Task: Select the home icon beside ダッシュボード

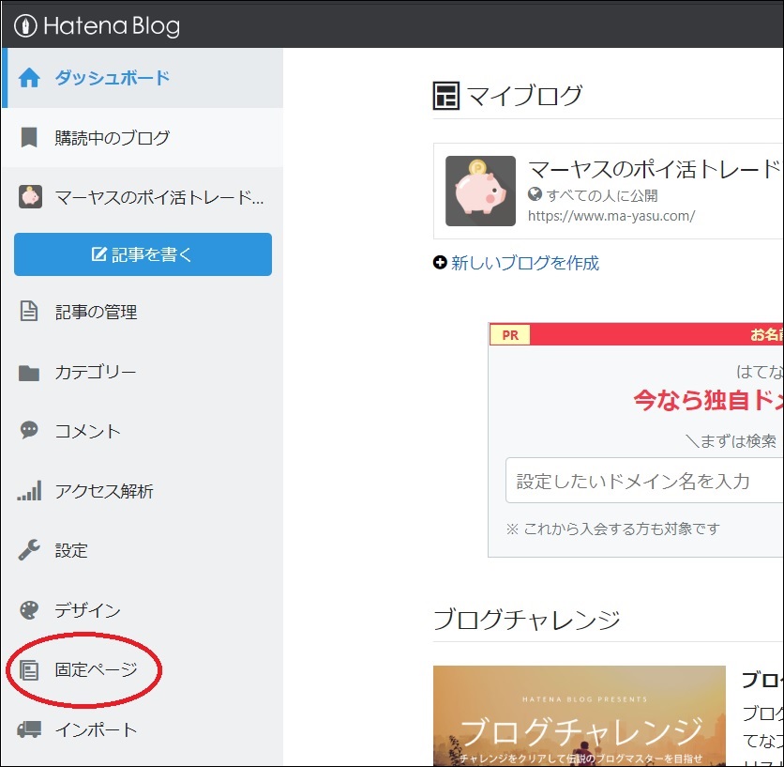Action: [31, 78]
